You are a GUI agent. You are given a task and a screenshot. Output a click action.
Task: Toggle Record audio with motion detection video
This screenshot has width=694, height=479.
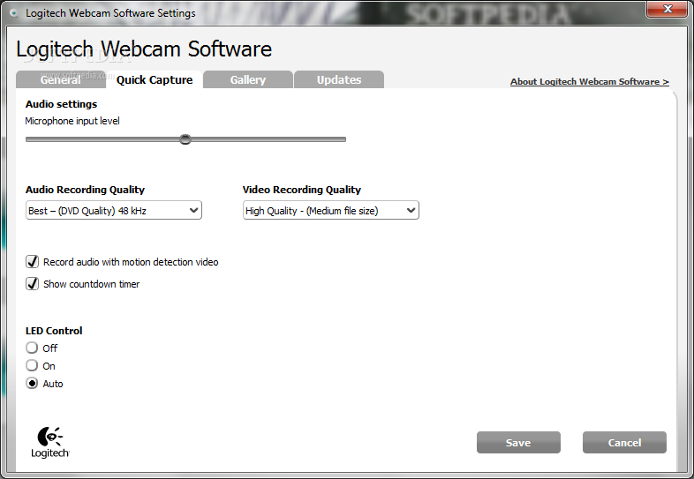point(33,262)
